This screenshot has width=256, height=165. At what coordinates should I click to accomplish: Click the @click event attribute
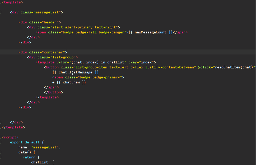(204, 67)
